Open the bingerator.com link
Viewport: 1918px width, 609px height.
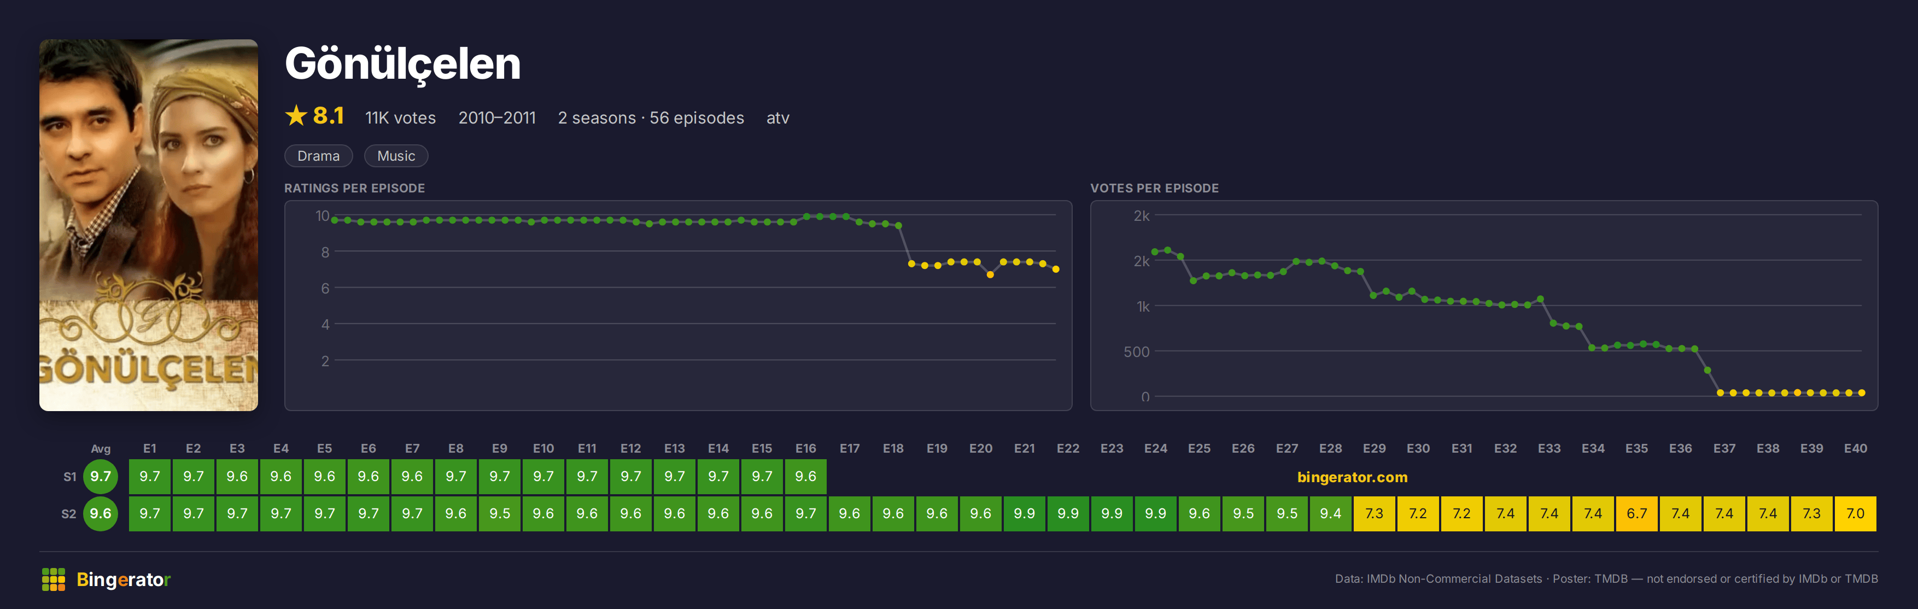(1352, 477)
